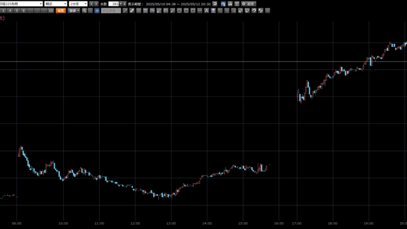Click the orange 編集 edit button
The height and width of the screenshot is (229, 407).
pos(61,11)
